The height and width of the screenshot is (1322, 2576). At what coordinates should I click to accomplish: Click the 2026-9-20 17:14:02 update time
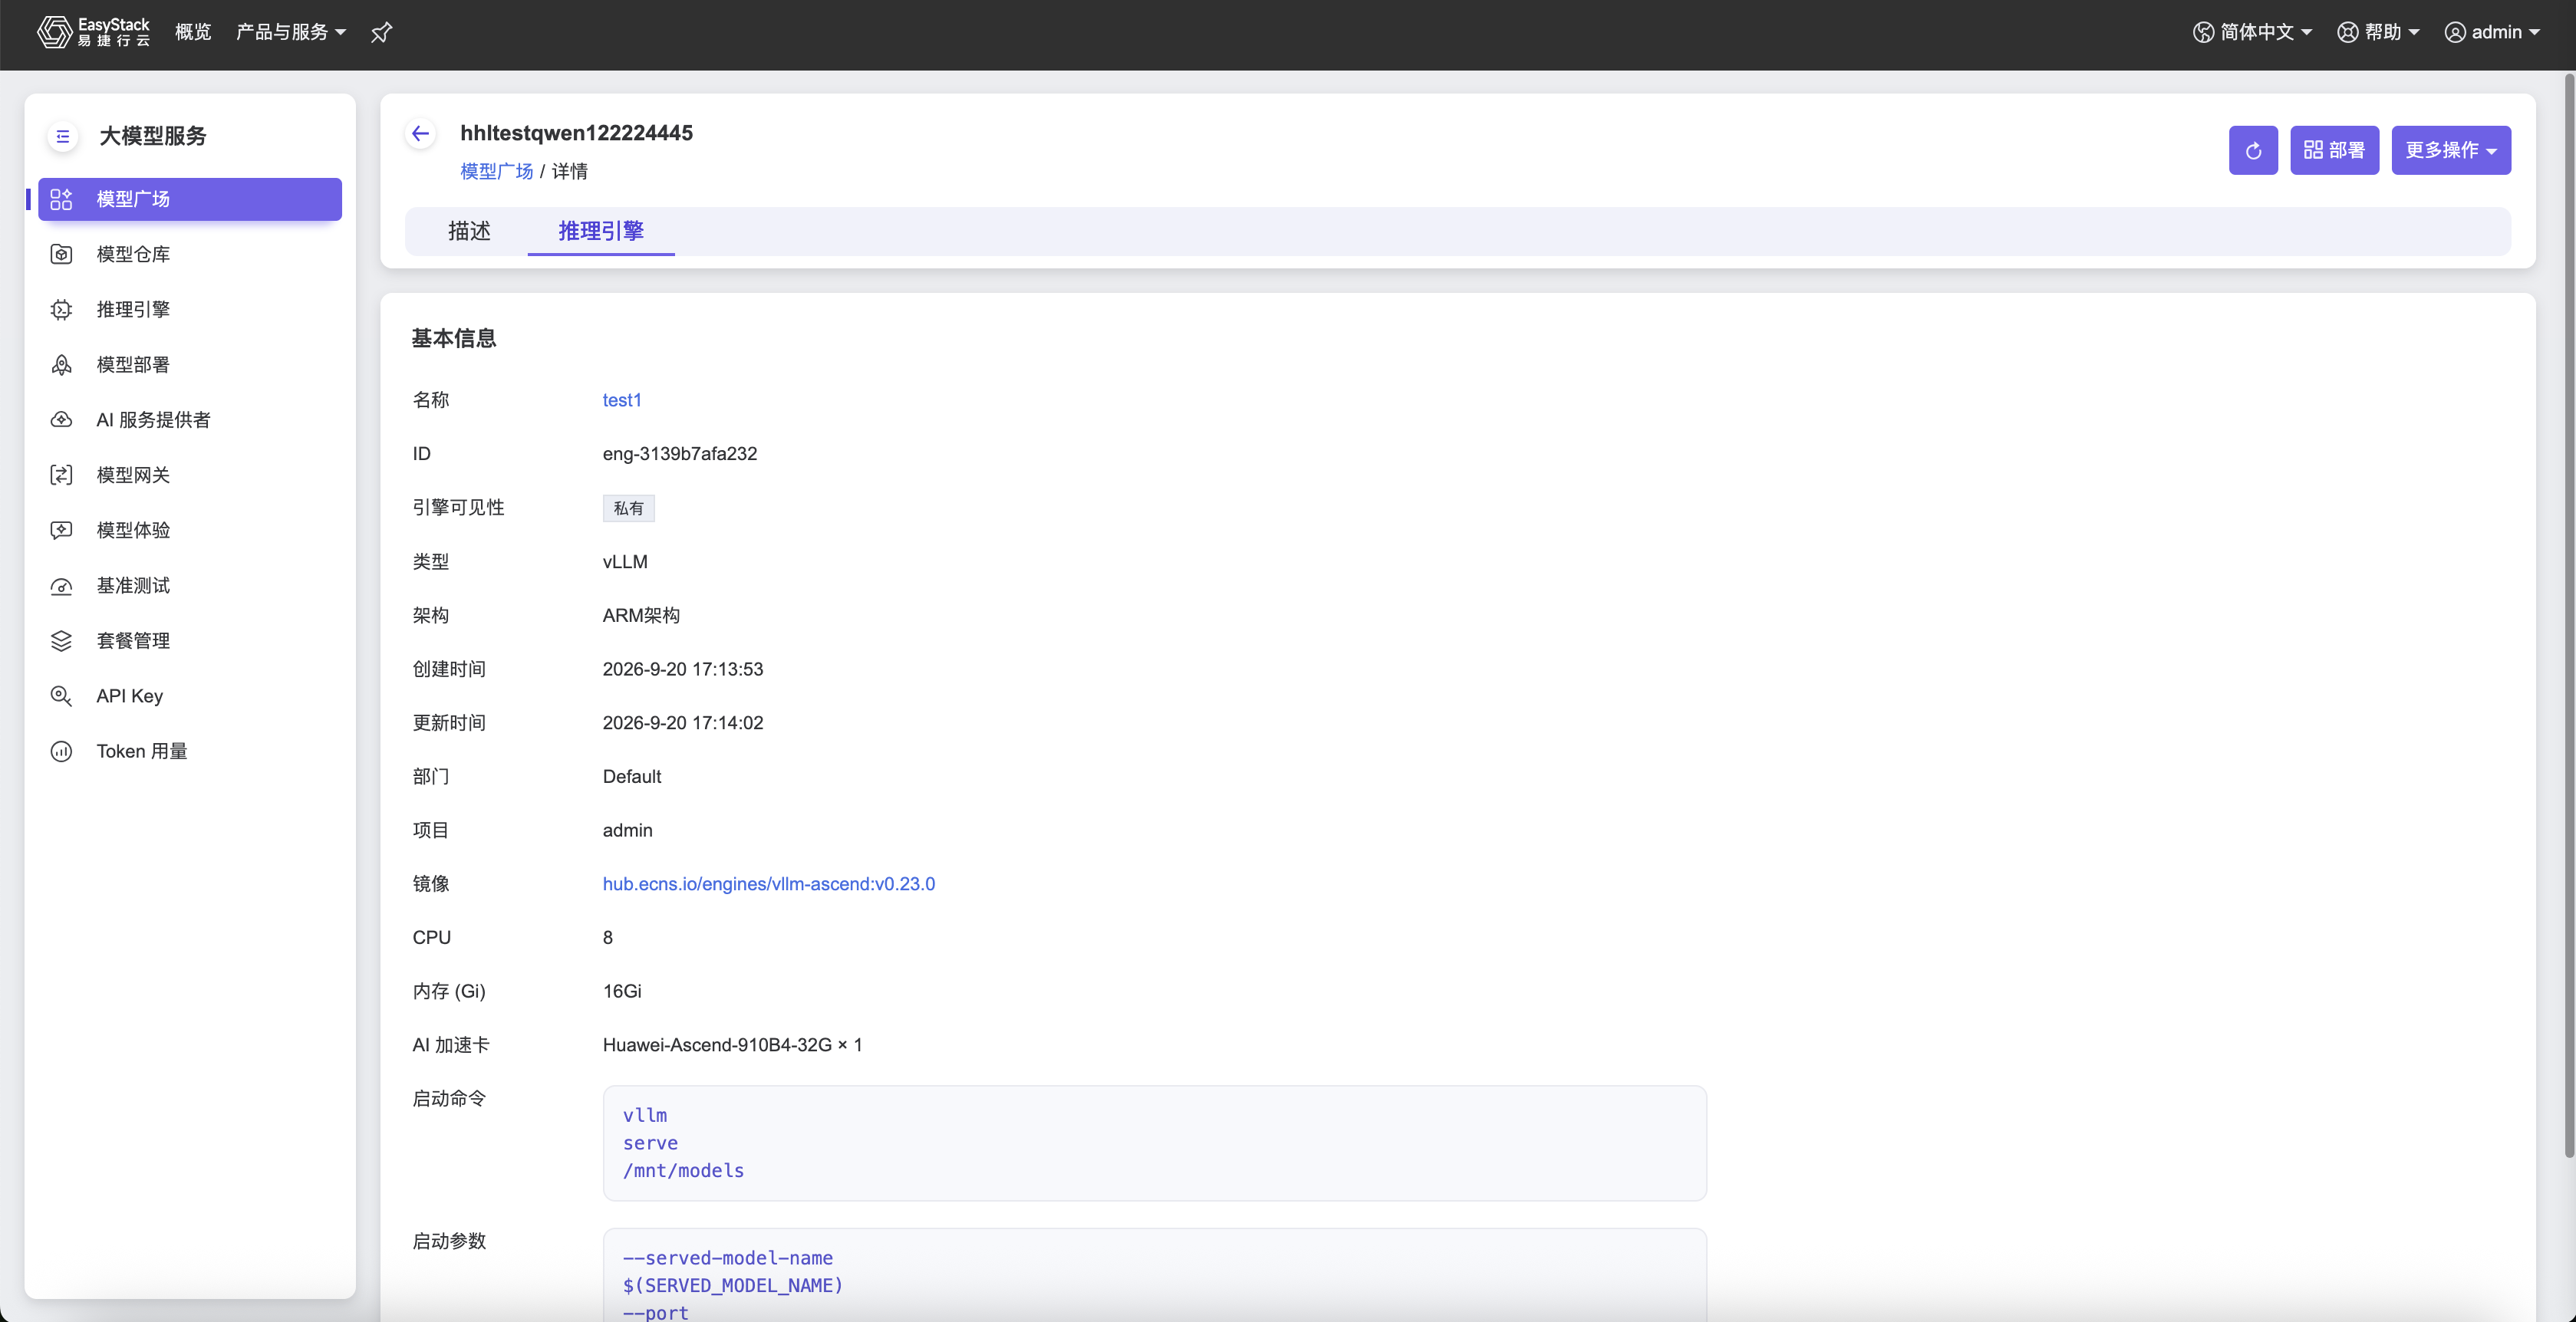[x=683, y=722]
